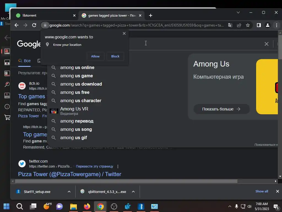This screenshot has width=282, height=212.
Task: Open a new tab with the plus button
Action: click(151, 15)
